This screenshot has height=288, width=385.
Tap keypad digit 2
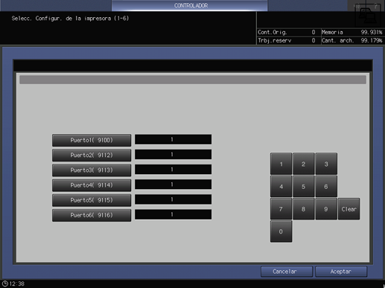pos(303,164)
